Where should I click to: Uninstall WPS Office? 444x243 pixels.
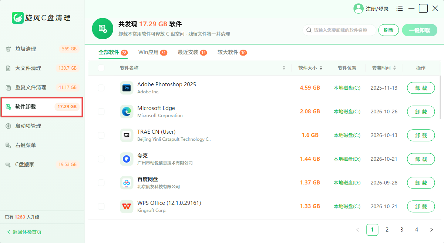point(421,206)
